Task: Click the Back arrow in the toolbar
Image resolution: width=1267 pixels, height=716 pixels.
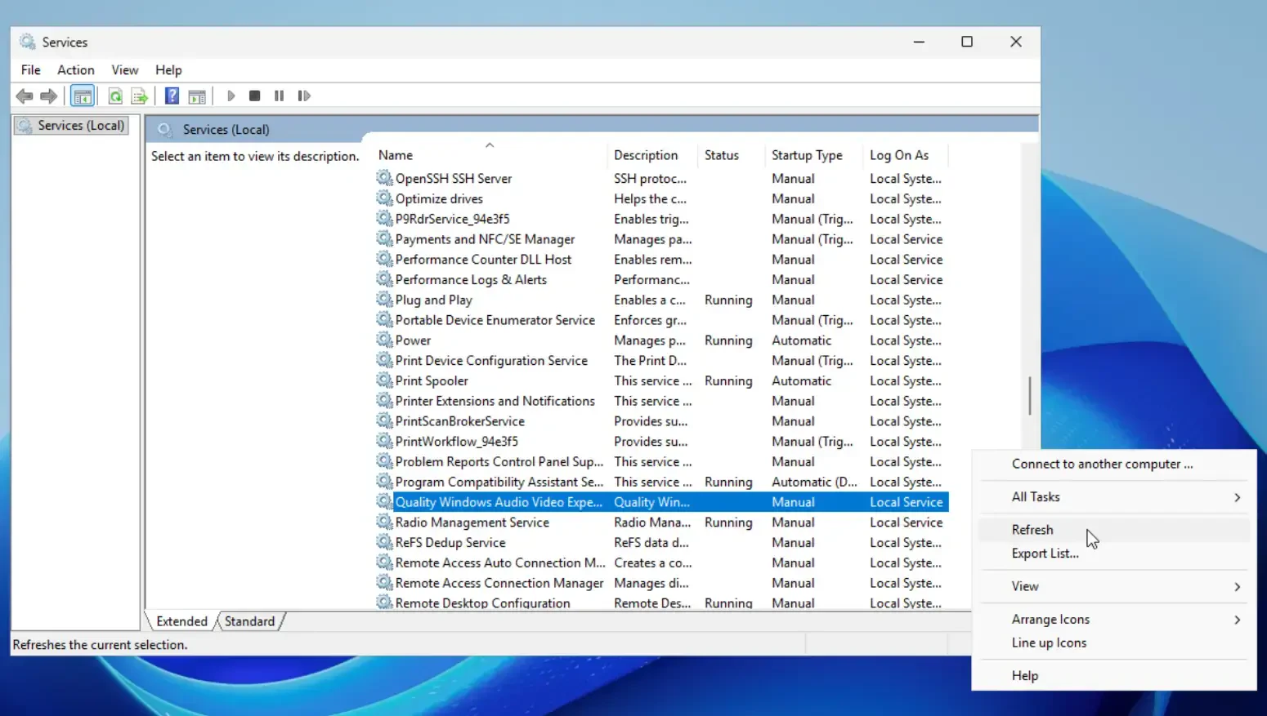Action: 25,96
